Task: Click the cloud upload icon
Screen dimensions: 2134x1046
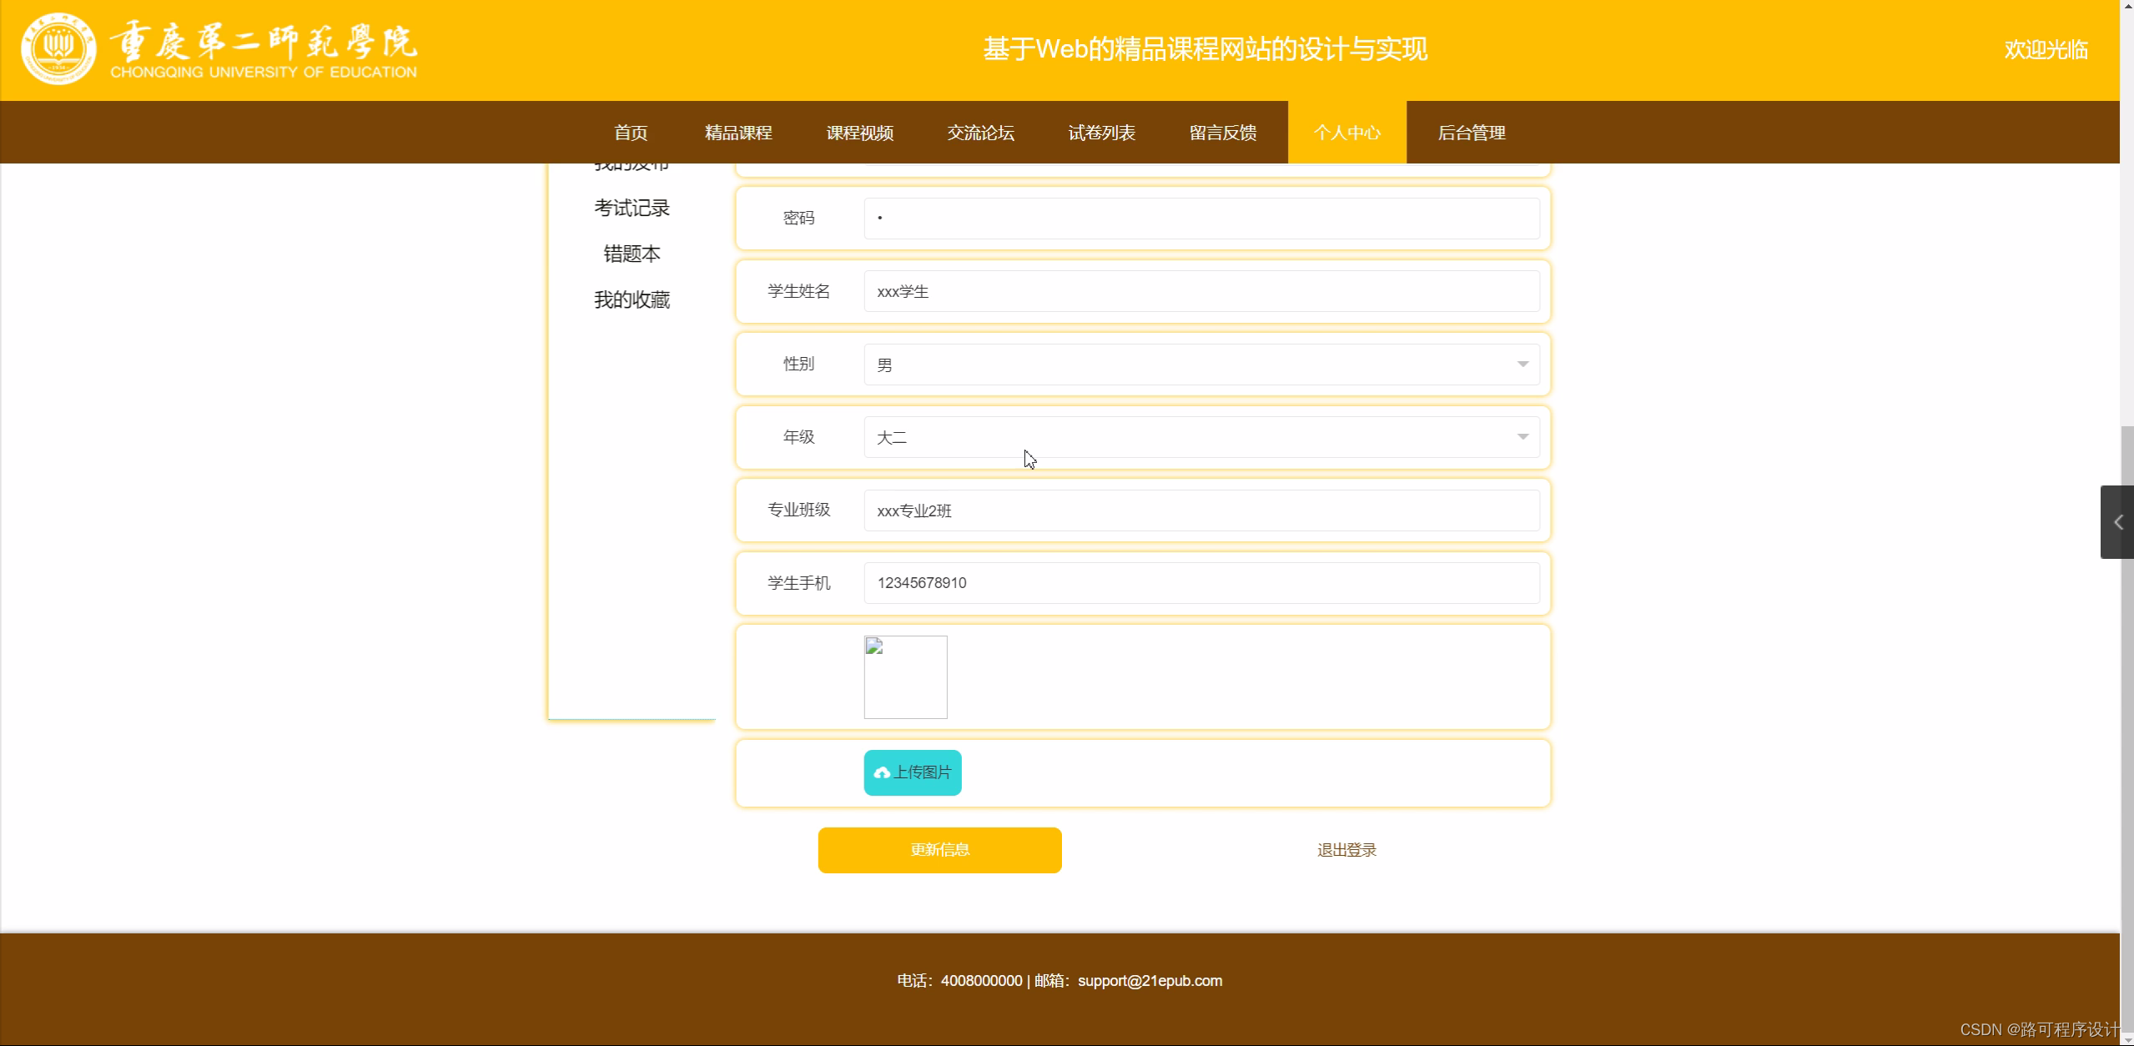Action: (881, 772)
